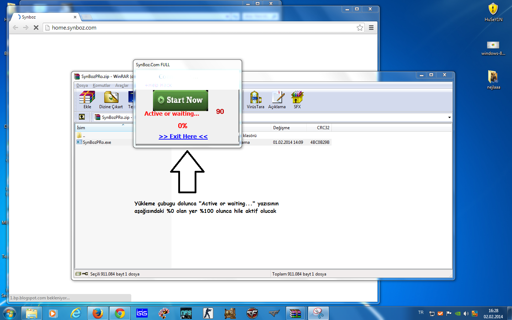Image resolution: width=512 pixels, height=320 pixels.
Task: Open the Araçlar menu in WinRAR
Action: (x=122, y=85)
